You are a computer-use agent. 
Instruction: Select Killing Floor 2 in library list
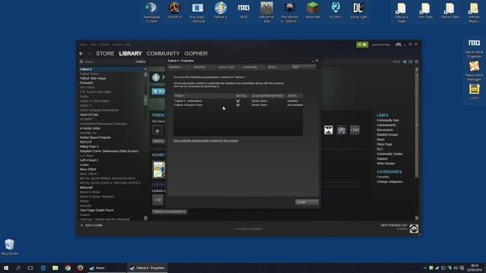point(89,146)
